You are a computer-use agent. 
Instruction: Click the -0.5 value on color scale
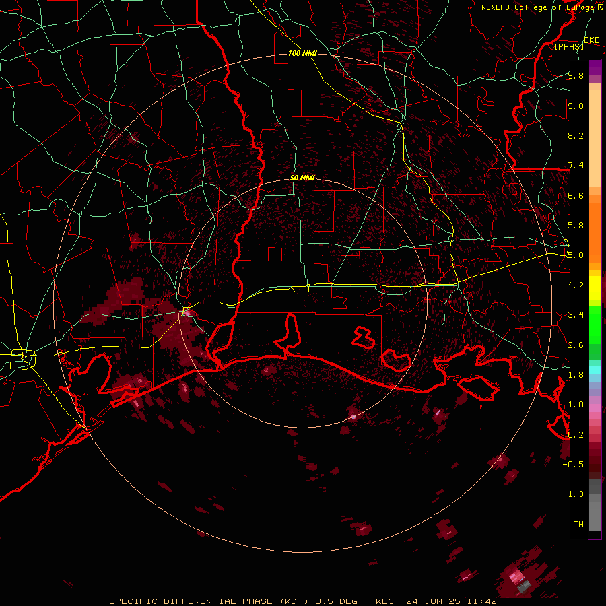[573, 464]
